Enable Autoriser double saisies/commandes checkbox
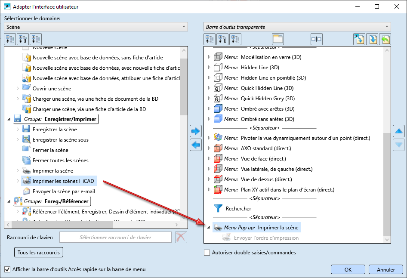 207,253
